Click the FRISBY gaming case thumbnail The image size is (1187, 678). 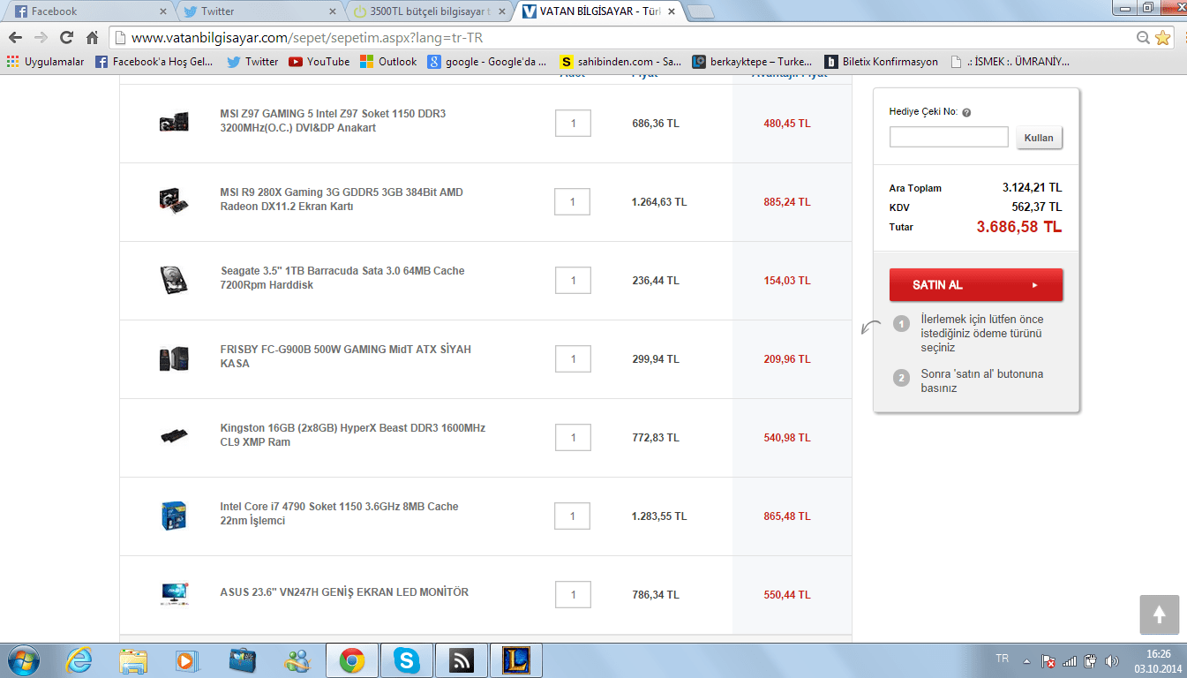(x=174, y=358)
